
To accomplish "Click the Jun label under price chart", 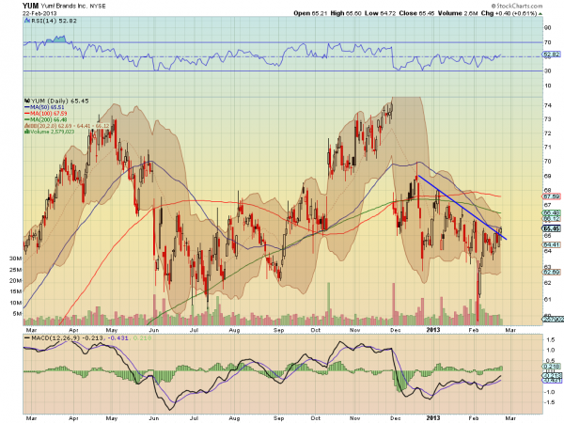I will pos(154,330).
